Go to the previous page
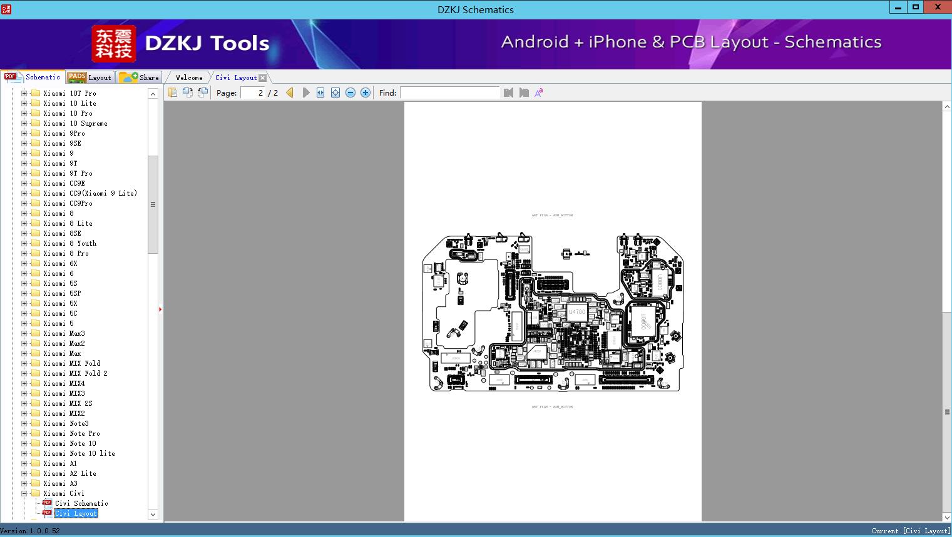 tap(290, 93)
